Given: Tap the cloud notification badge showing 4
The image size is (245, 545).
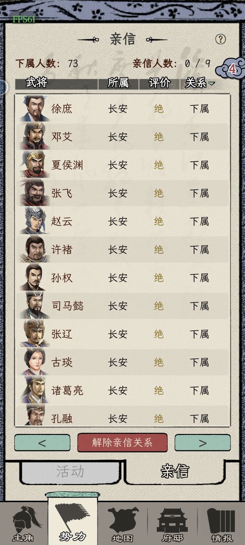Looking at the screenshot, I should coord(230,68).
